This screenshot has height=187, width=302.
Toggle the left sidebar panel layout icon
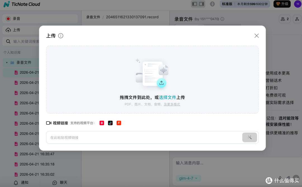[195, 4]
